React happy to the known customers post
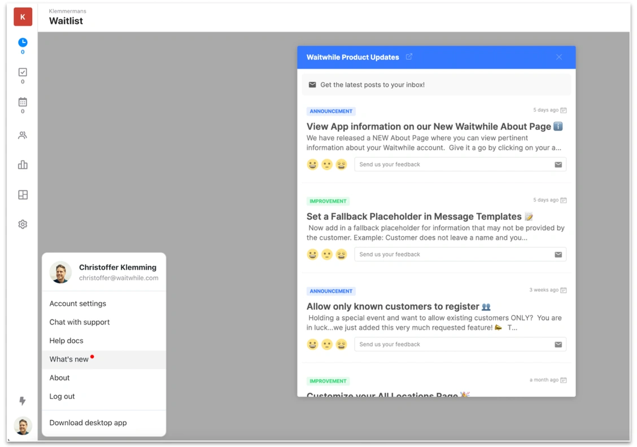Screen dimensions: 637x447 312,345
